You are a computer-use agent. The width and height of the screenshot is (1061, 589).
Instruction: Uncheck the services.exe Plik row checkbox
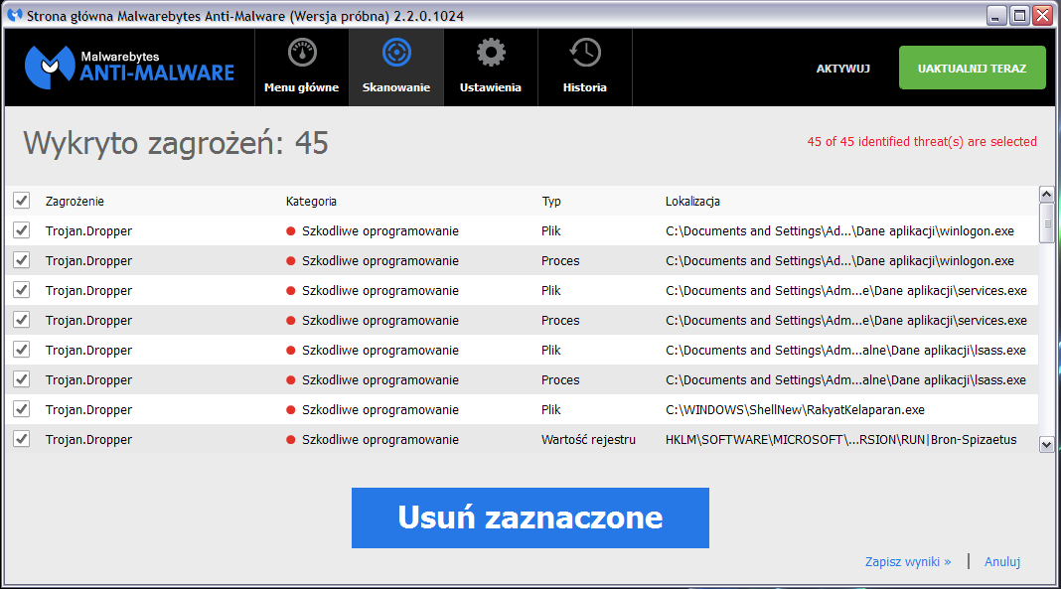pos(22,289)
